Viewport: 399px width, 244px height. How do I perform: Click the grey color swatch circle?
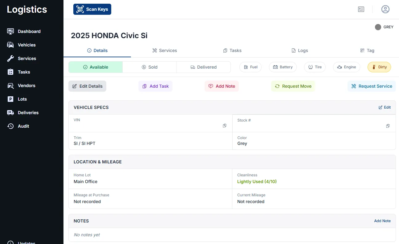[378, 27]
